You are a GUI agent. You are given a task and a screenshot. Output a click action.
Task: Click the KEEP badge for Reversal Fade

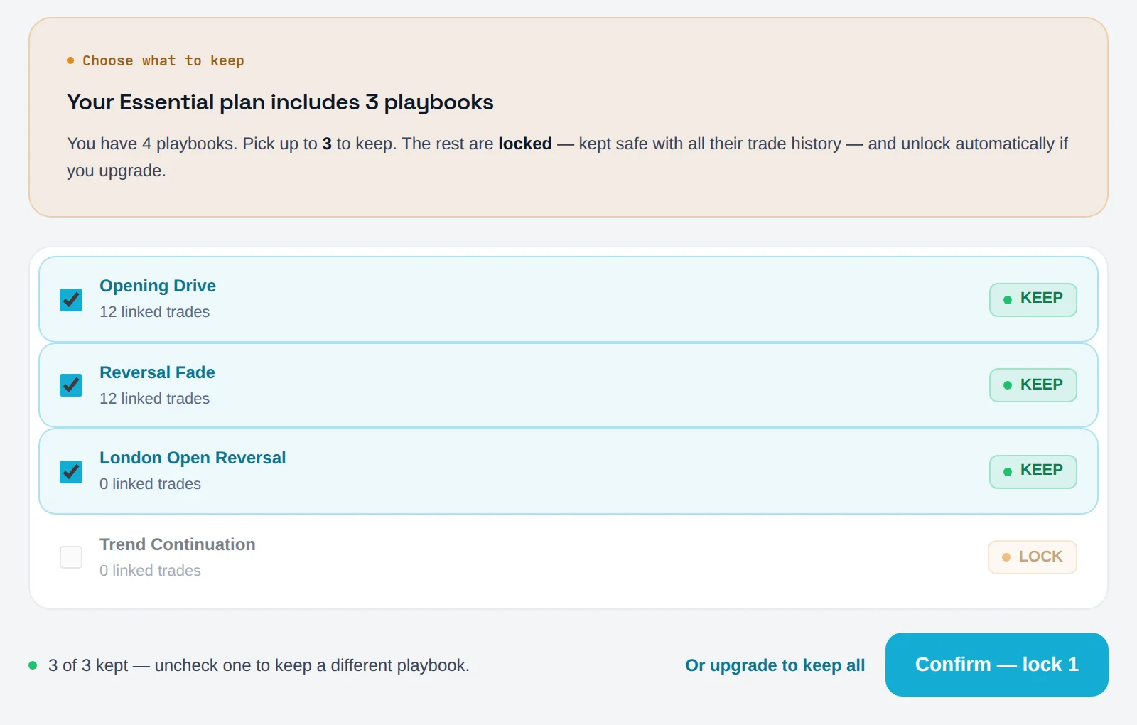(1033, 385)
